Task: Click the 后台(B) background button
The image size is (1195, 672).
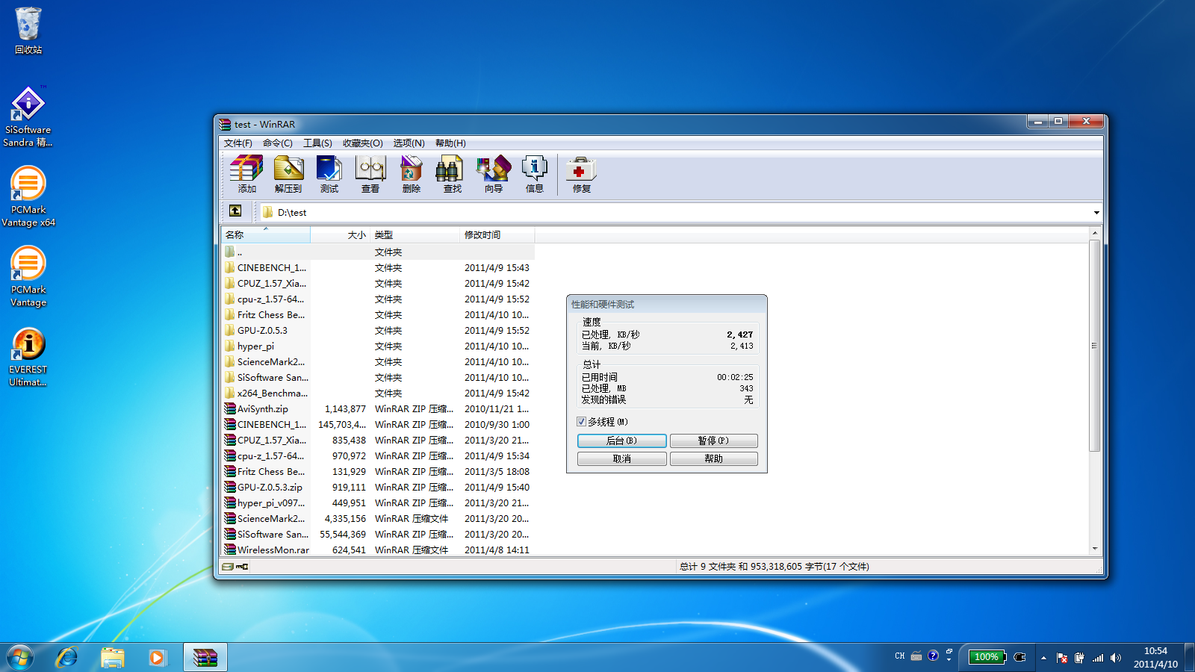Action: (x=621, y=441)
